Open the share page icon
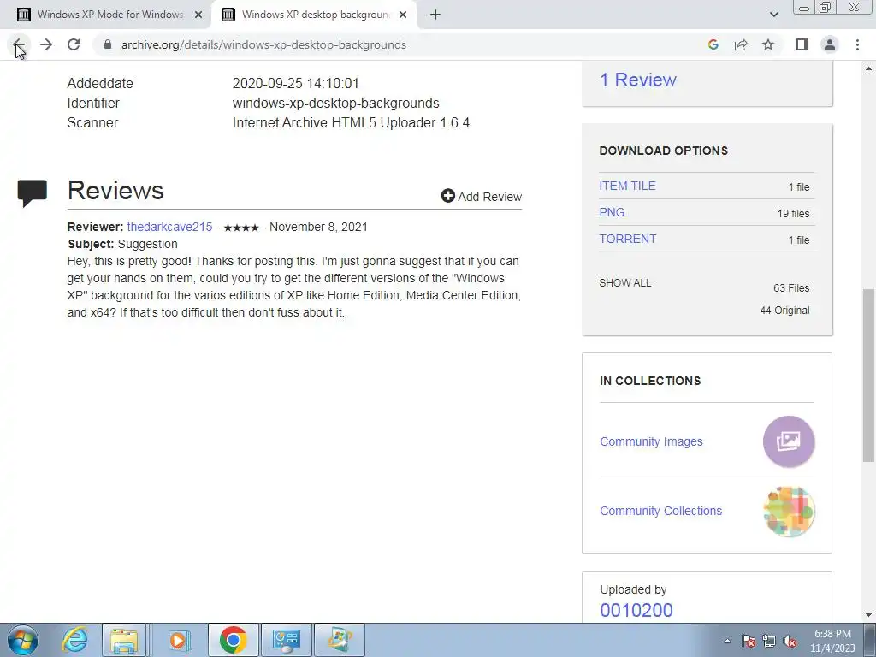The image size is (876, 657). [741, 44]
